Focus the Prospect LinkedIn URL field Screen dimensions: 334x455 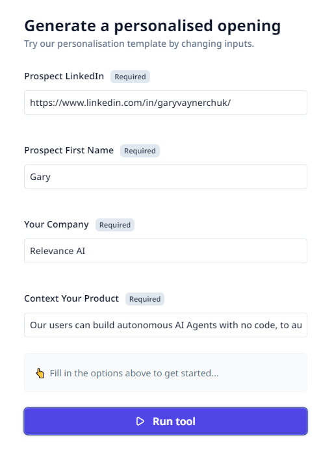point(166,103)
